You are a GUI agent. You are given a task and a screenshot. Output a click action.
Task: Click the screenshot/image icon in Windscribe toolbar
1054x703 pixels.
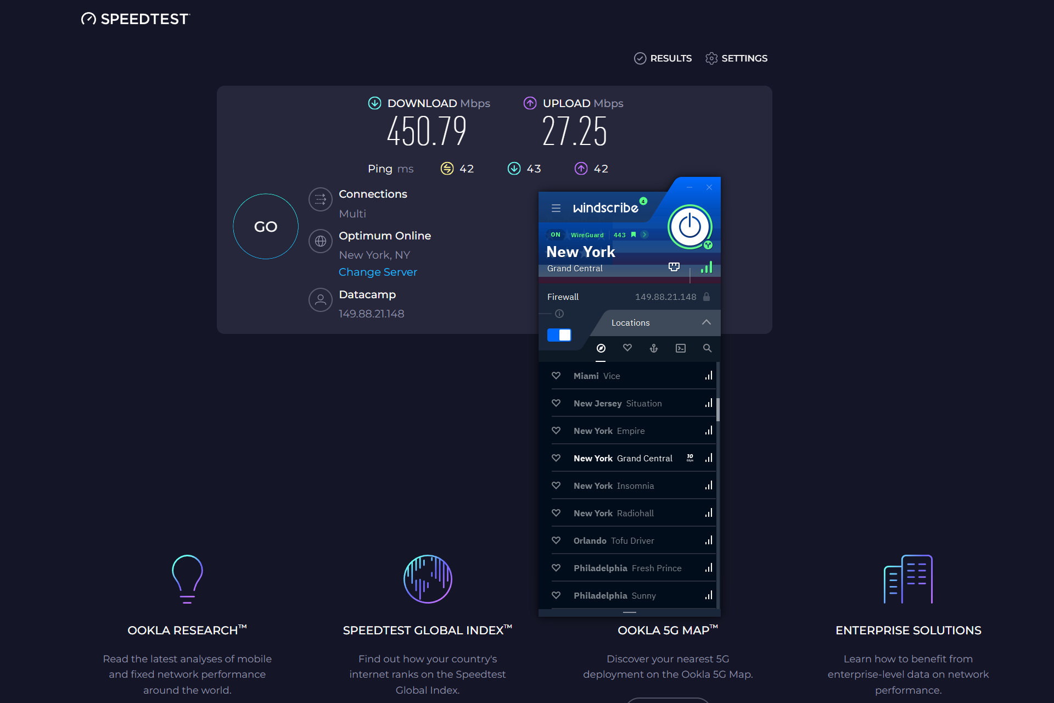[x=680, y=348]
